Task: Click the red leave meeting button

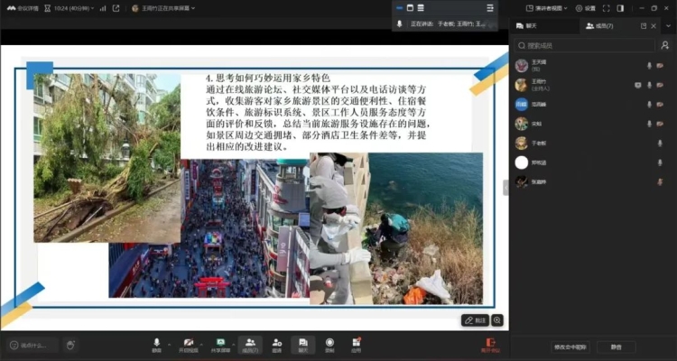Action: (x=490, y=344)
